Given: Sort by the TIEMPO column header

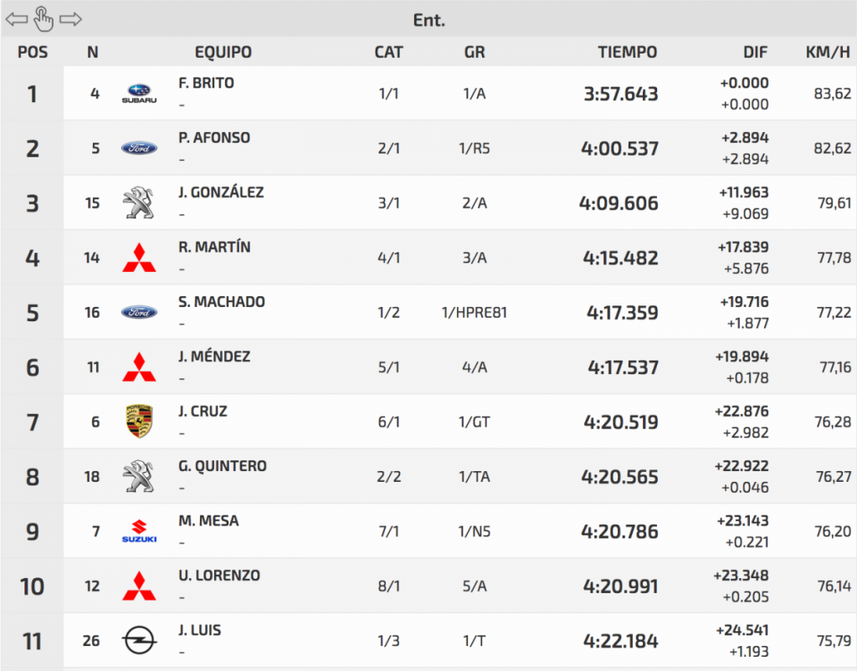Looking at the screenshot, I should click(x=627, y=52).
